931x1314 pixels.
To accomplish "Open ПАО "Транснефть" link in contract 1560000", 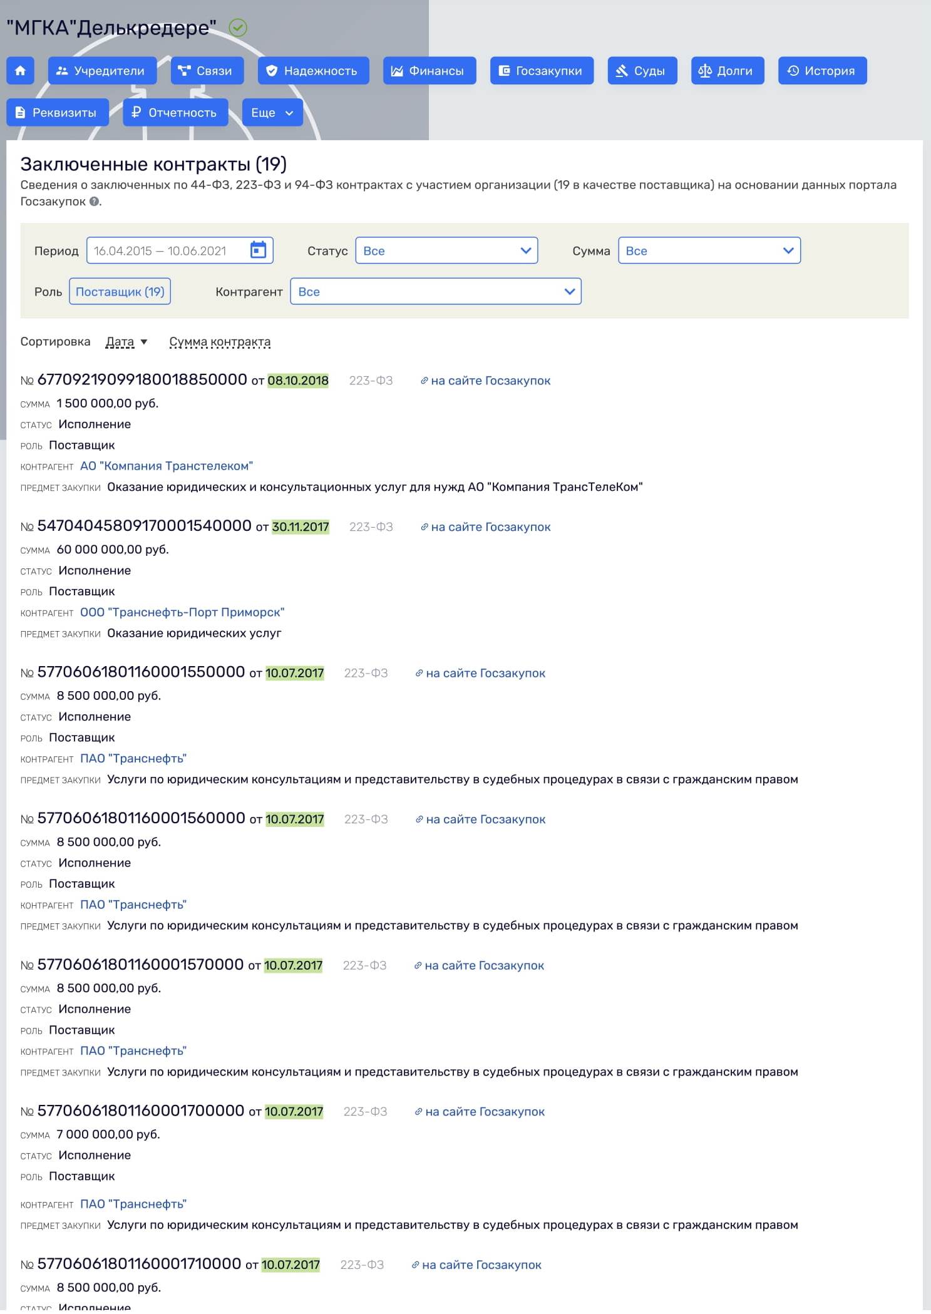I will tap(133, 905).
